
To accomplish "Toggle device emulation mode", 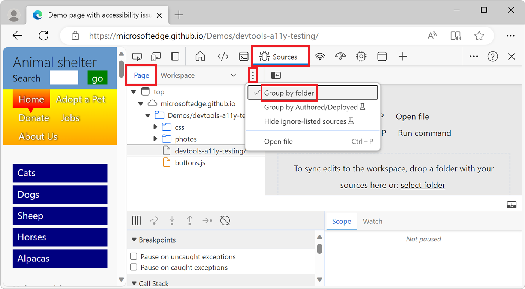I will [156, 56].
